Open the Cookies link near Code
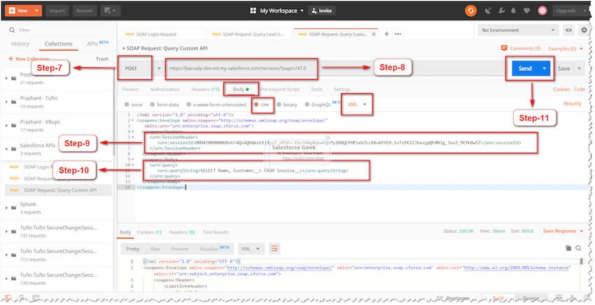The image size is (595, 305). [561, 89]
